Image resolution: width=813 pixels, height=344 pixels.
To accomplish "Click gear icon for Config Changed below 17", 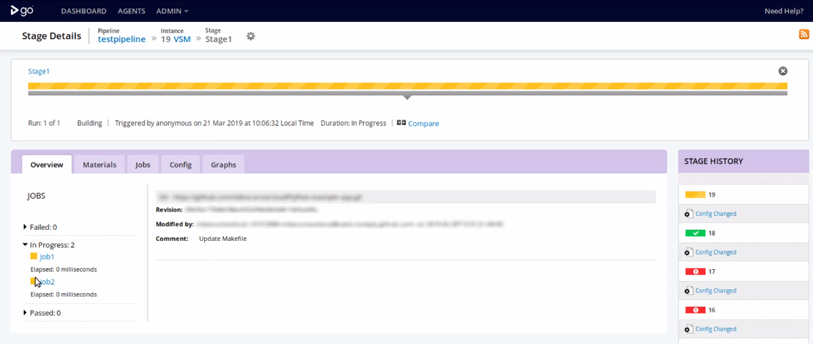I will (x=689, y=291).
